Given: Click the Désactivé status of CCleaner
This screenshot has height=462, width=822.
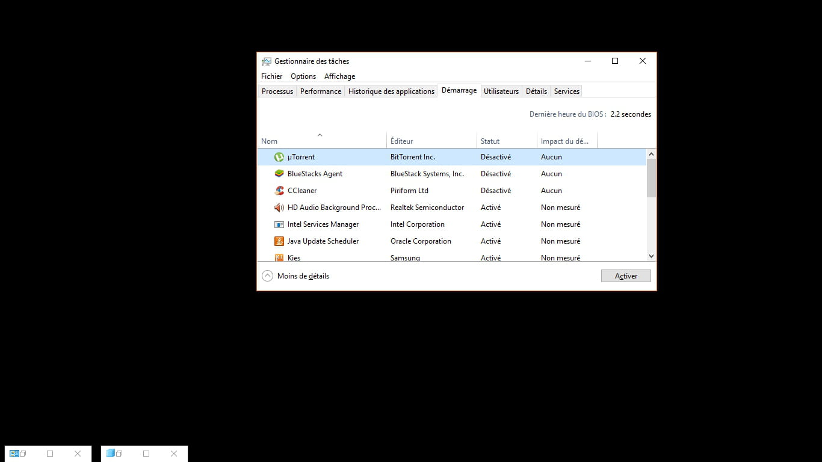Looking at the screenshot, I should tap(496, 191).
